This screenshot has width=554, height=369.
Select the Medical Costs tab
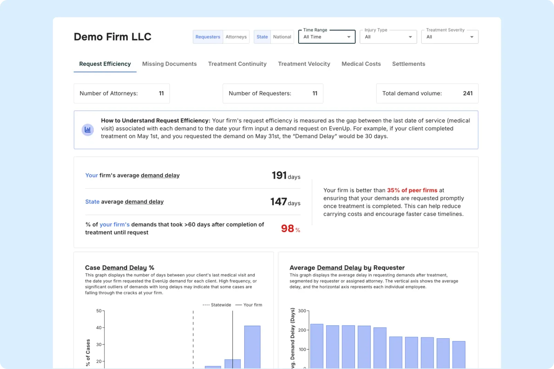click(361, 64)
